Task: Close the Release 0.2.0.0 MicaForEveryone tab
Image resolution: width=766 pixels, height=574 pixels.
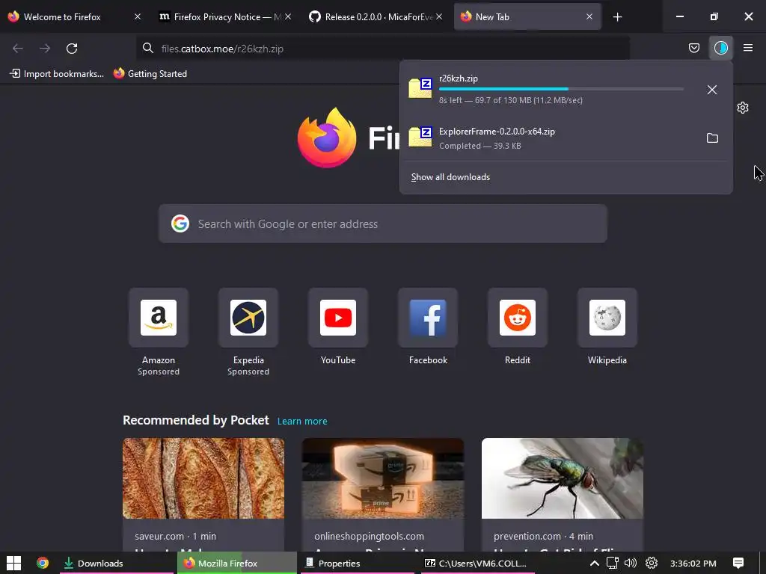Action: (x=439, y=16)
